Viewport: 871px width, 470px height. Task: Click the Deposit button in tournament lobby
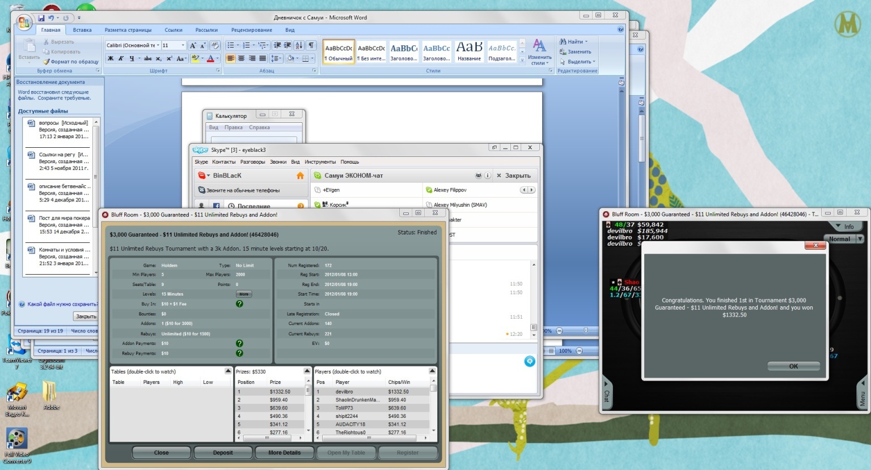(223, 452)
